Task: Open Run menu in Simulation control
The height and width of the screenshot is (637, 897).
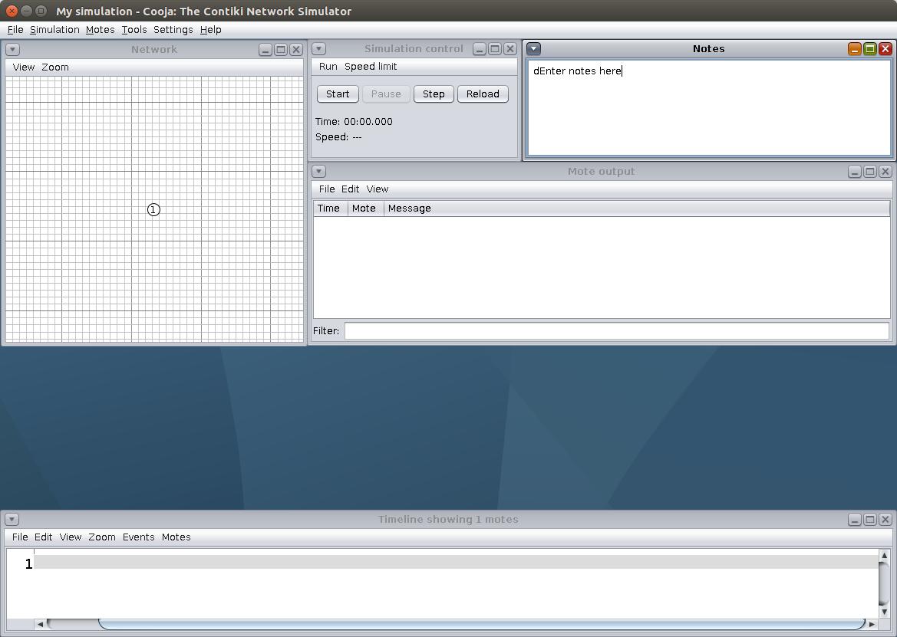Action: coord(328,66)
